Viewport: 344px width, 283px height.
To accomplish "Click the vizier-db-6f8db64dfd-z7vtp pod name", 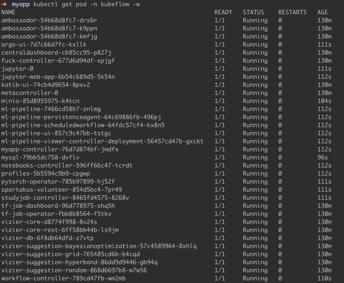I will pos(47,238).
